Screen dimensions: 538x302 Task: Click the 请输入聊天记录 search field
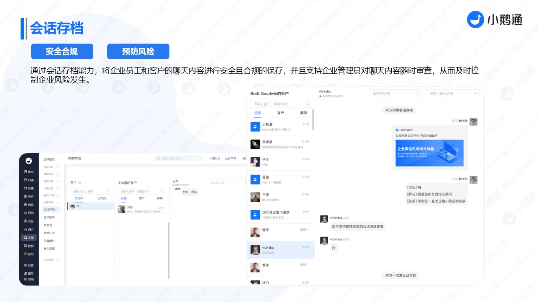[x=453, y=94]
